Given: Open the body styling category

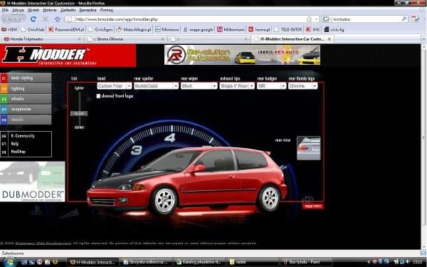Looking at the screenshot, I should click(x=26, y=78).
